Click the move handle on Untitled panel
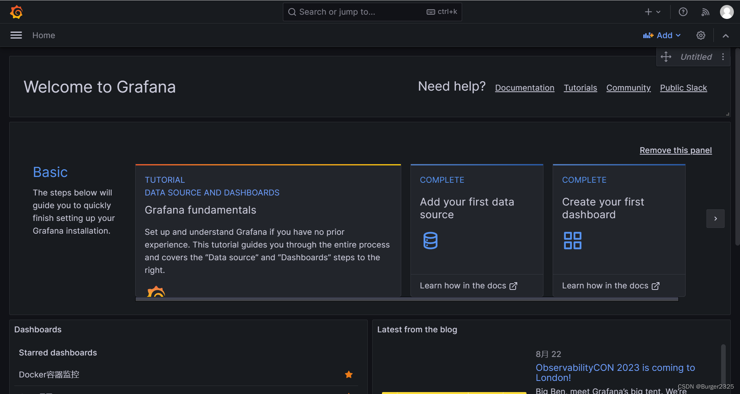Screen dimensions: 740x394 click(666, 57)
